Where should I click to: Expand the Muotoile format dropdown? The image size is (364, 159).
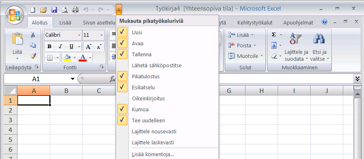click(x=262, y=56)
